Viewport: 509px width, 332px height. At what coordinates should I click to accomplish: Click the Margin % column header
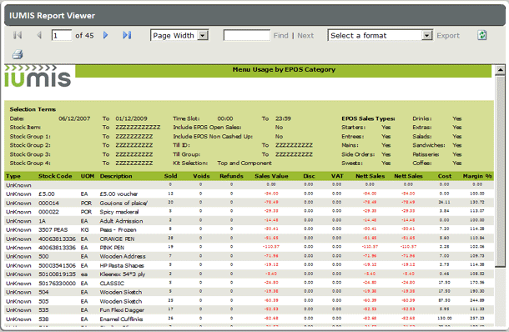pyautogui.click(x=477, y=176)
